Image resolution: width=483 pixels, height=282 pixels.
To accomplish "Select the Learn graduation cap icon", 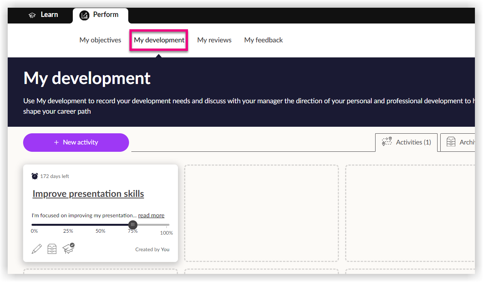I will [x=32, y=15].
